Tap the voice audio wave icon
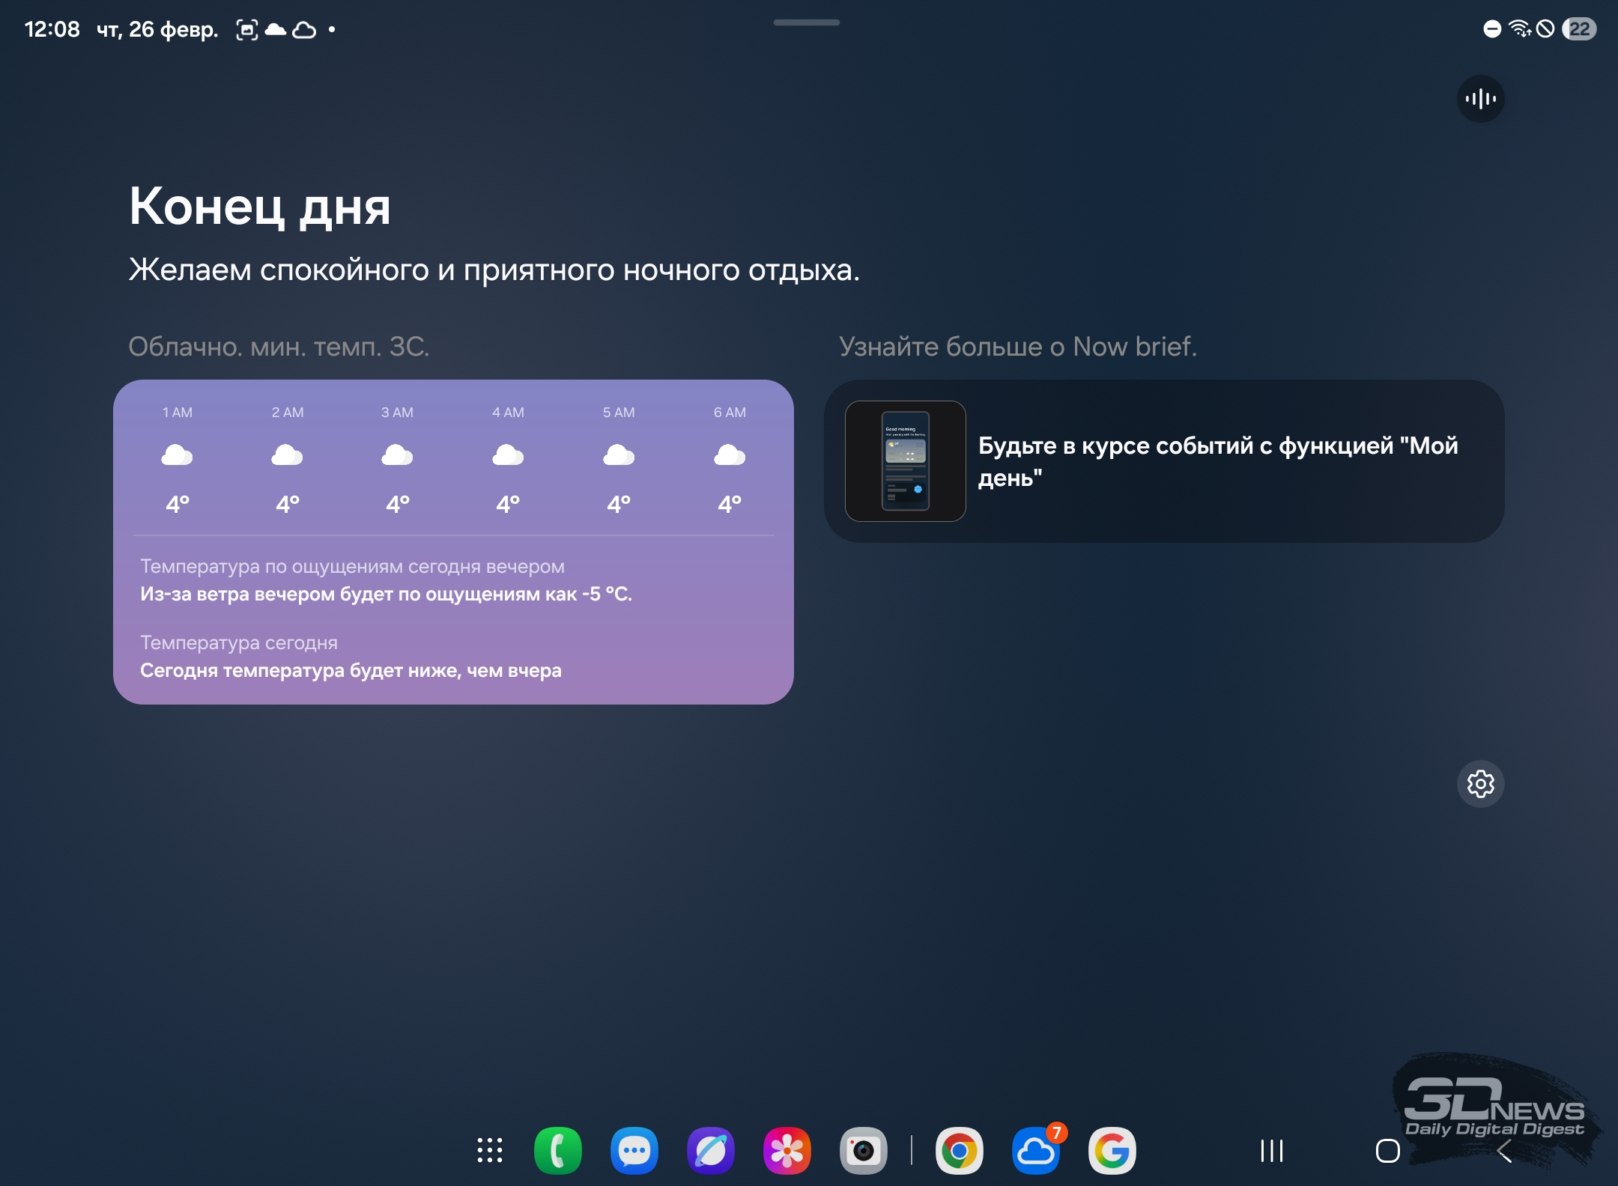1618x1186 pixels. coord(1480,99)
